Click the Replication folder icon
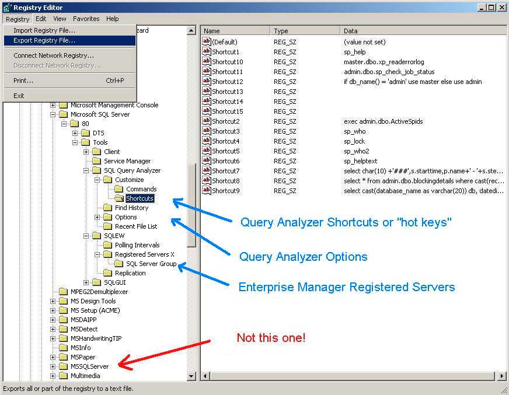This screenshot has height=395, width=509. [108, 273]
